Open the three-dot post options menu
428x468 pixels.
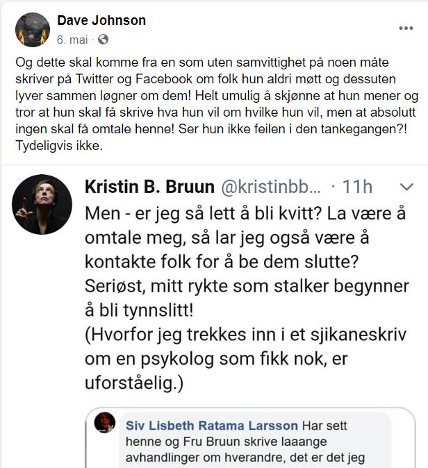pyautogui.click(x=406, y=28)
